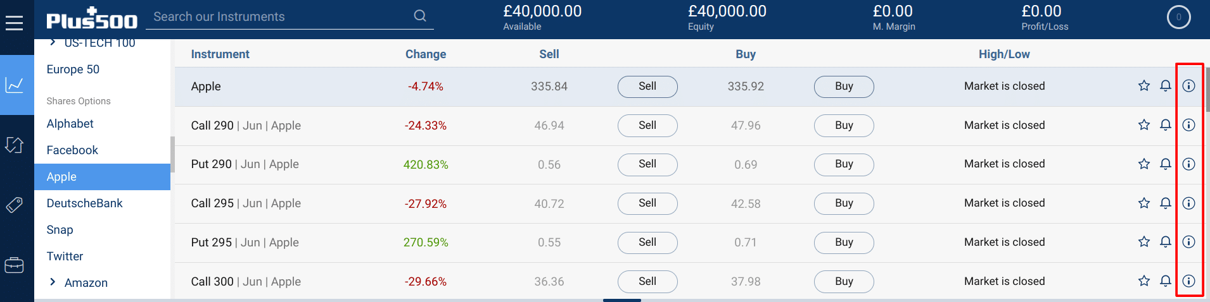Open the briefcase closed positions icon
1210x302 pixels.
point(14,265)
